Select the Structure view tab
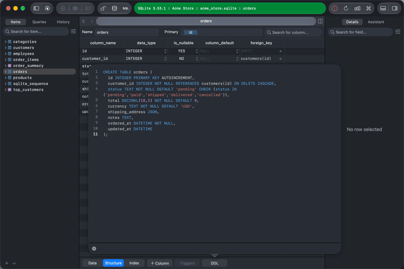This screenshot has height=269, width=404. pos(113,263)
